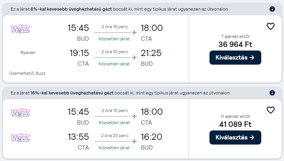The image size is (284, 161).
Task: Click Közvetlen járat label under 2 óra 25 perc
Action: tap(114, 148)
